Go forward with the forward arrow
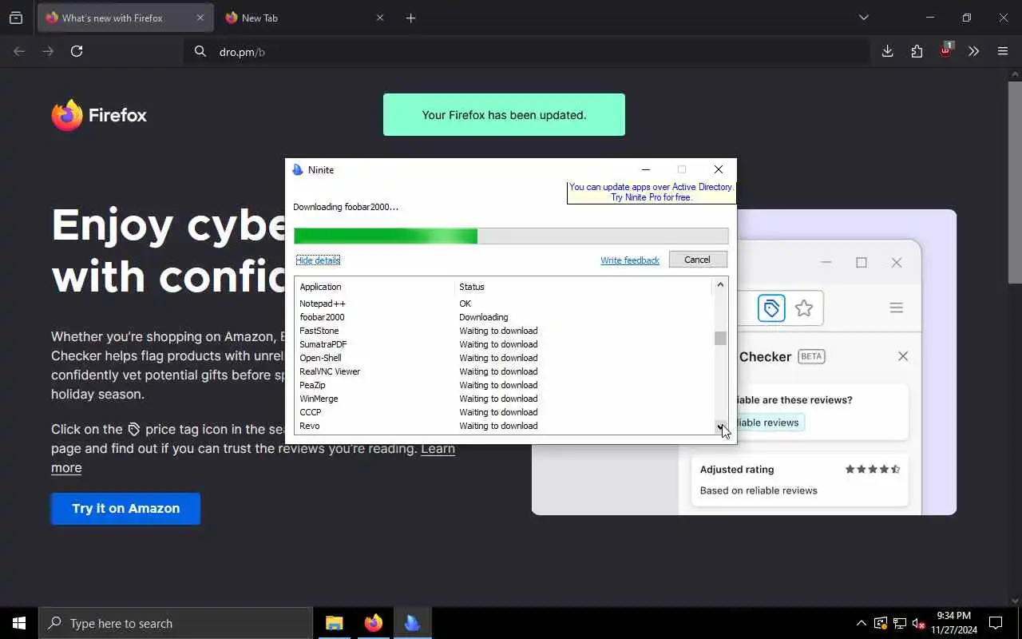Image resolution: width=1022 pixels, height=639 pixels. pos(48,51)
